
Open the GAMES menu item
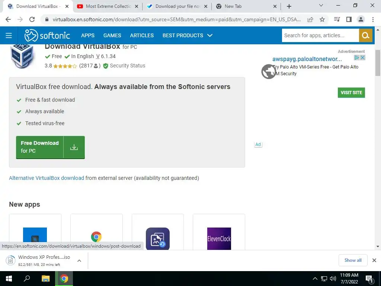pos(112,35)
